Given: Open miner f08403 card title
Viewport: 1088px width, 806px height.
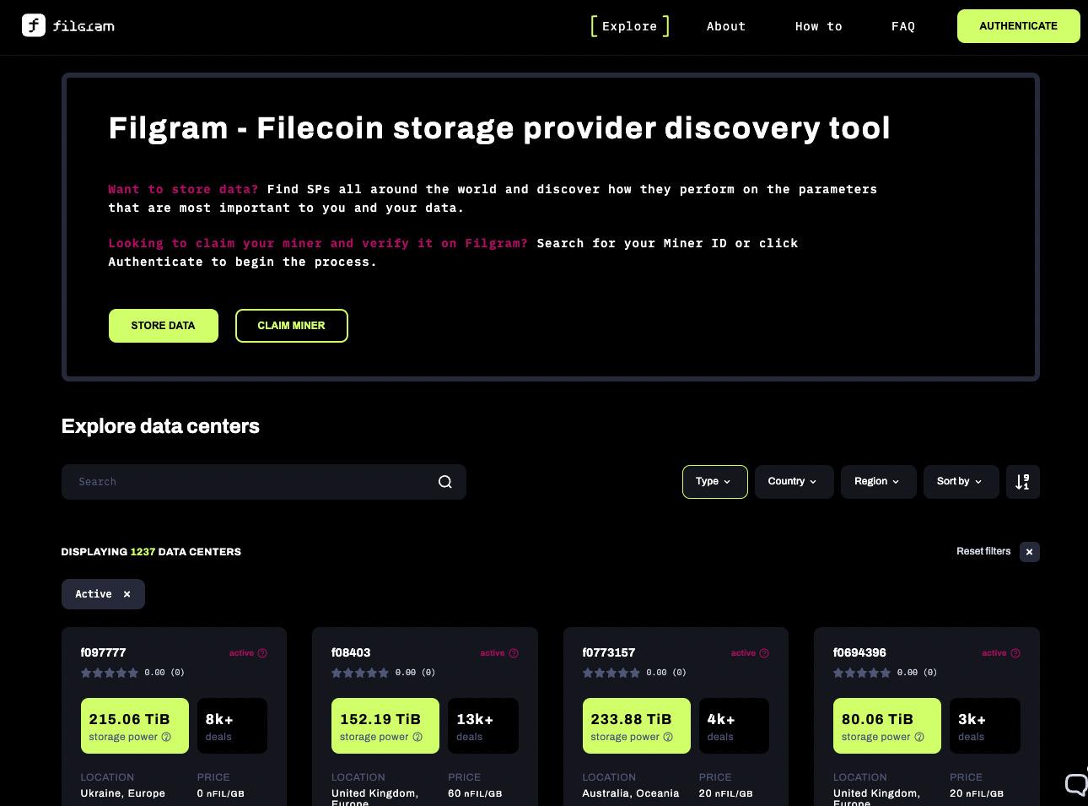Looking at the screenshot, I should tap(351, 652).
